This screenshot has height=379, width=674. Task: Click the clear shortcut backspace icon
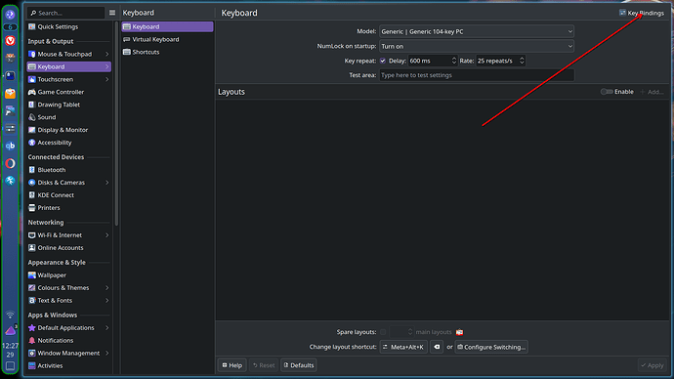click(437, 347)
